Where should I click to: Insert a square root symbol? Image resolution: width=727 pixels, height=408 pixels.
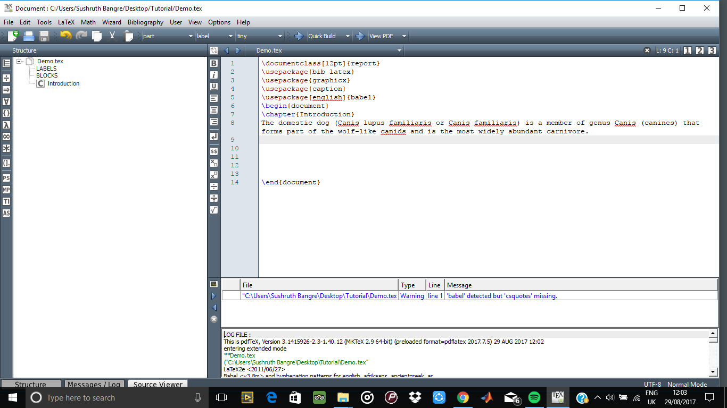(214, 210)
